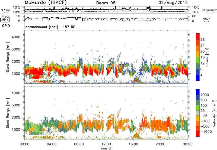Click '4000' tick on power panel
Image resolution: width=217 pixels, height=150 pixels.
pos(16,37)
